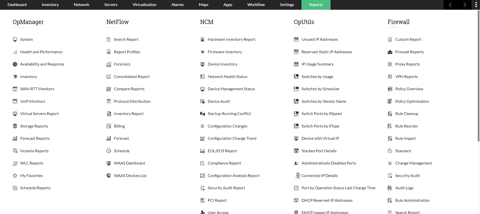Image resolution: width=480 pixels, height=214 pixels.
Task: Click the Unused IP Addresses icon
Action: (296, 39)
